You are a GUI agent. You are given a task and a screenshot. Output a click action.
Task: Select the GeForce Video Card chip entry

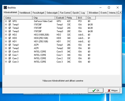tap(43, 21)
